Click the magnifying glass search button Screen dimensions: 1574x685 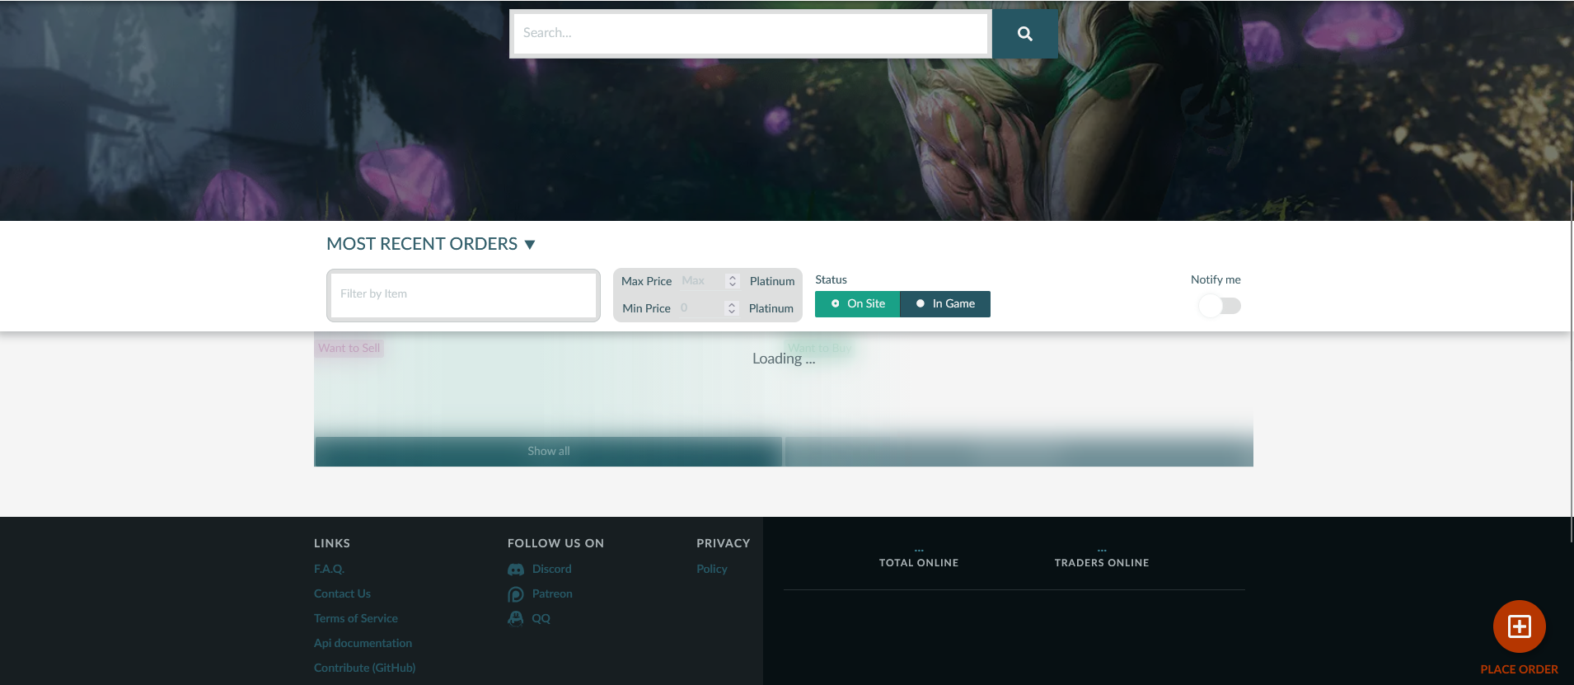(1024, 34)
